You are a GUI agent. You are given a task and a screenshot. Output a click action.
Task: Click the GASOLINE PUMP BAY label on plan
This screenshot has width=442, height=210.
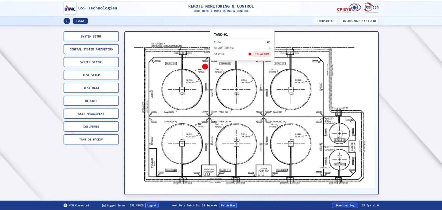coord(209,171)
